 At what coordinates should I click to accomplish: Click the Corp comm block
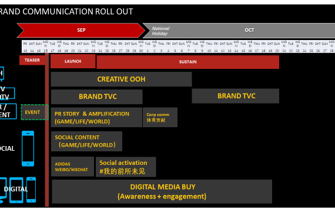coord(160,117)
